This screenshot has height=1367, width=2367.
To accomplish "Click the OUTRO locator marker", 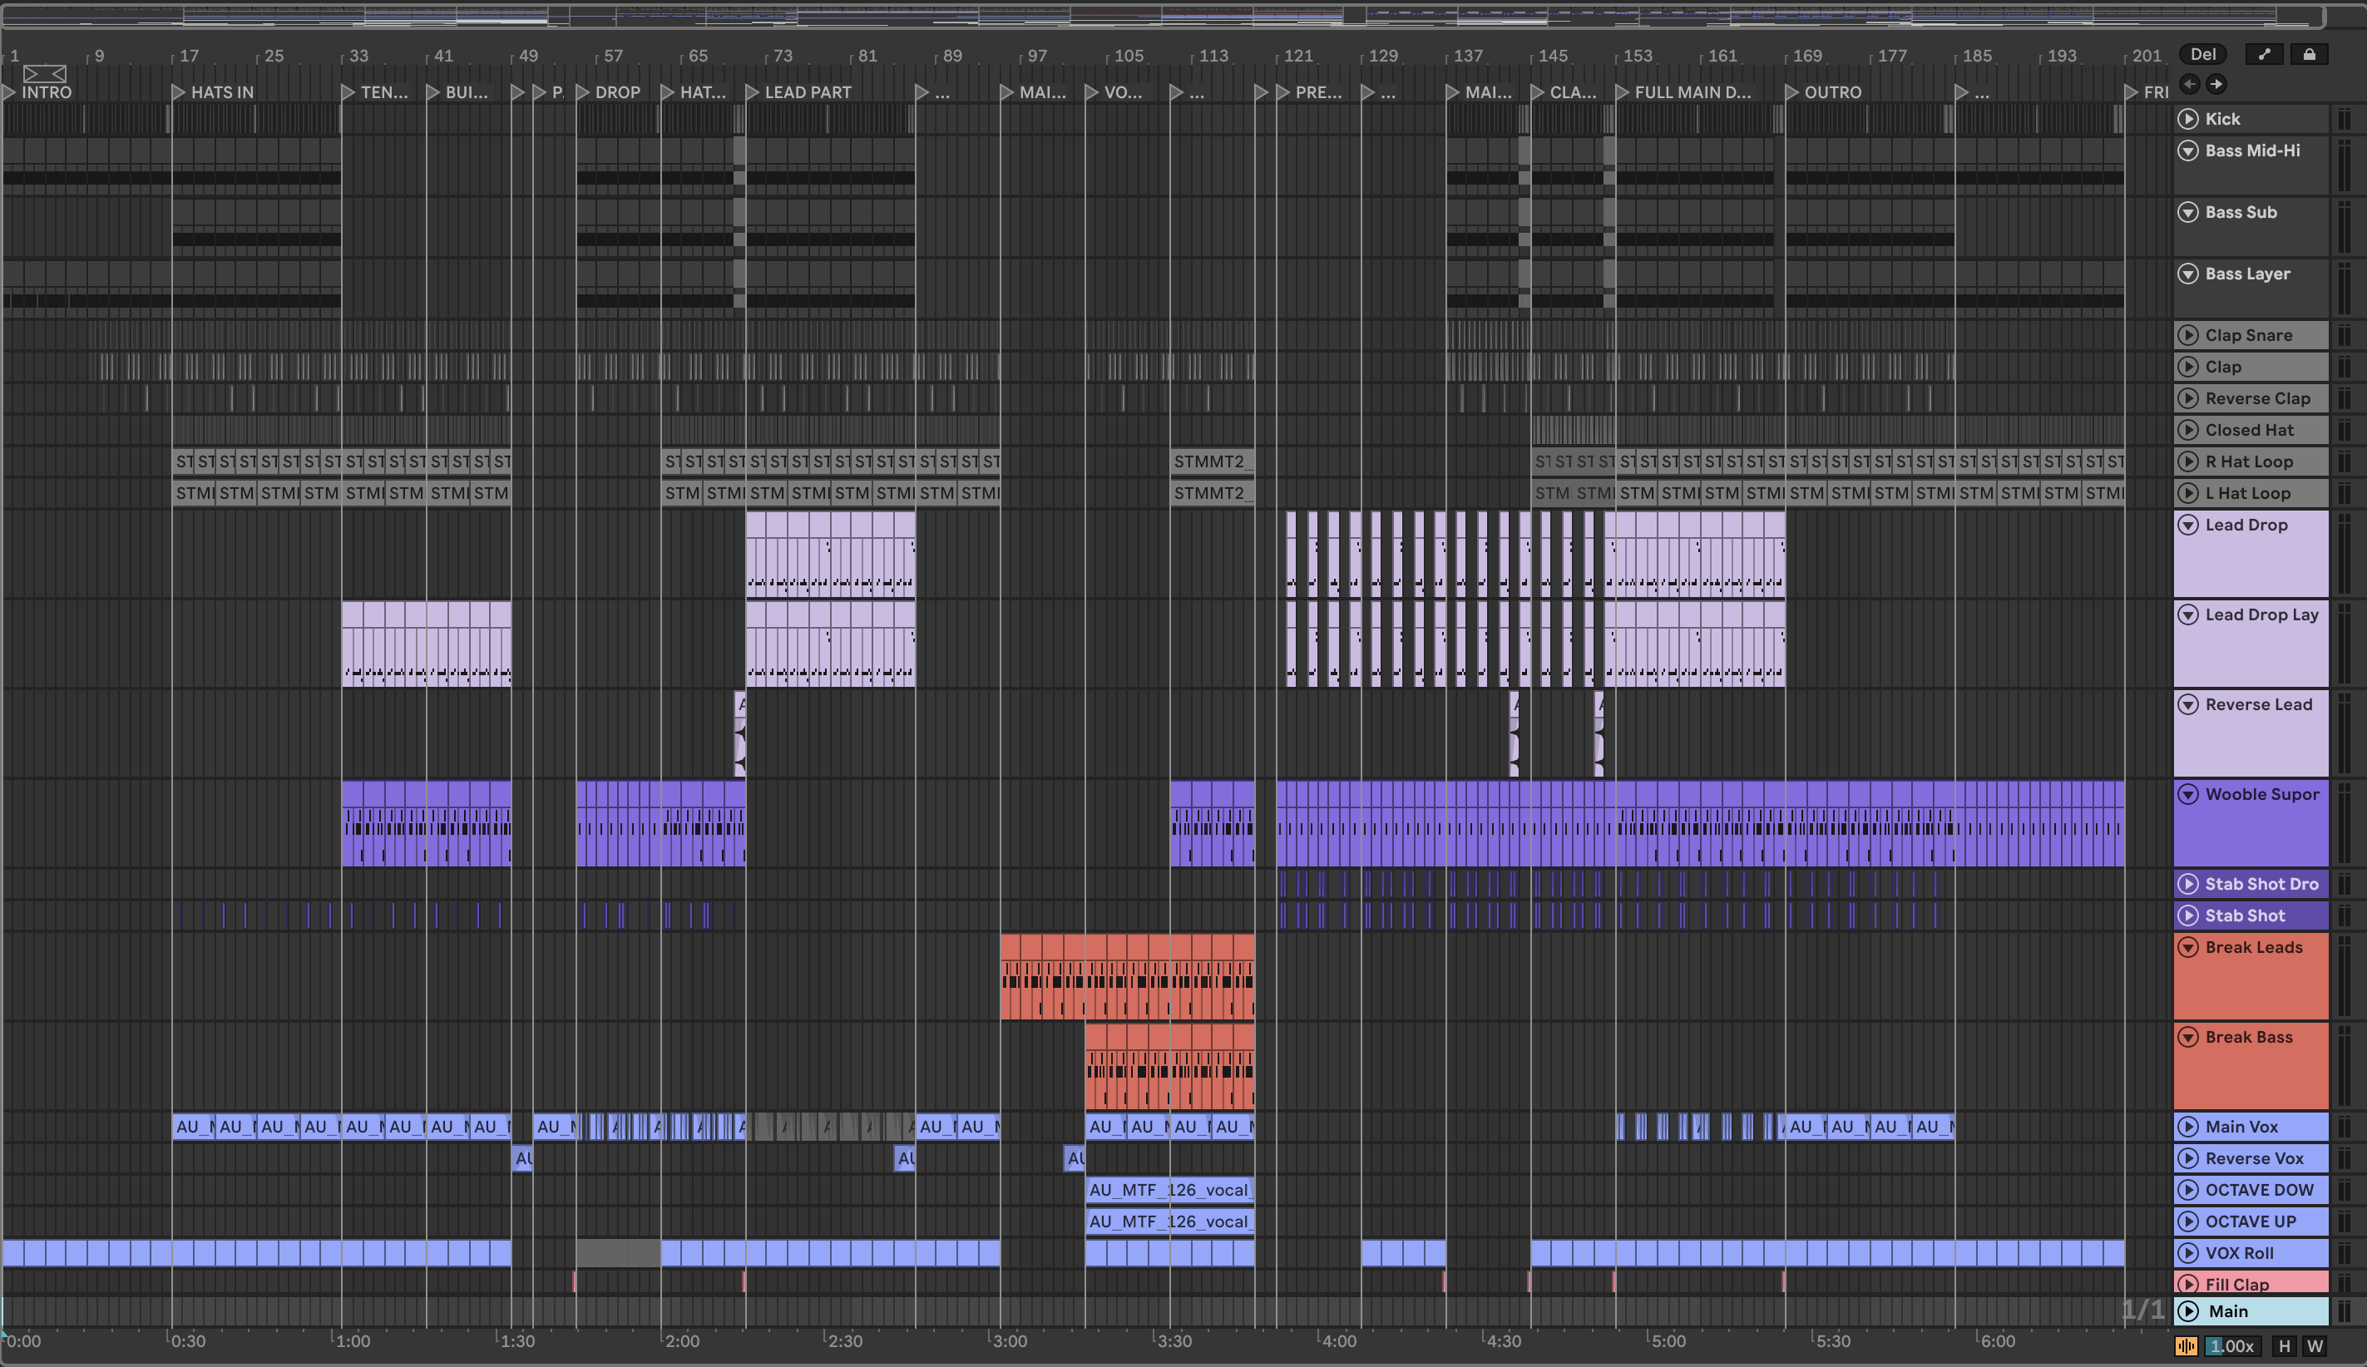I will coord(1791,92).
